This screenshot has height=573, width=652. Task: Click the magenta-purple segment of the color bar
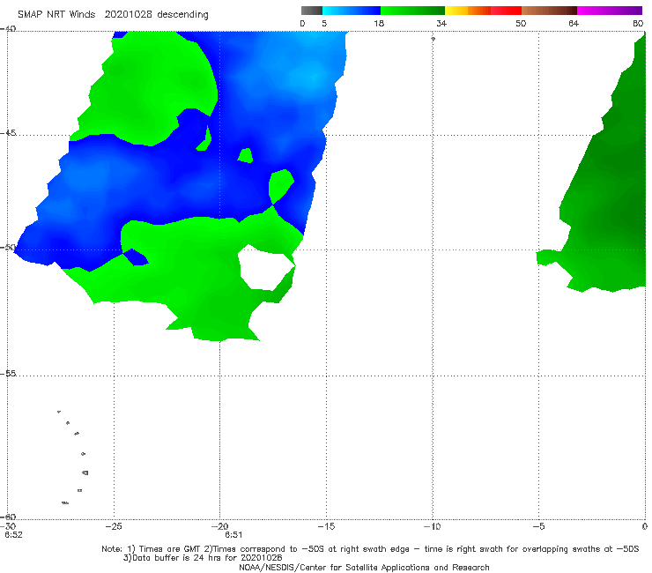(x=610, y=11)
